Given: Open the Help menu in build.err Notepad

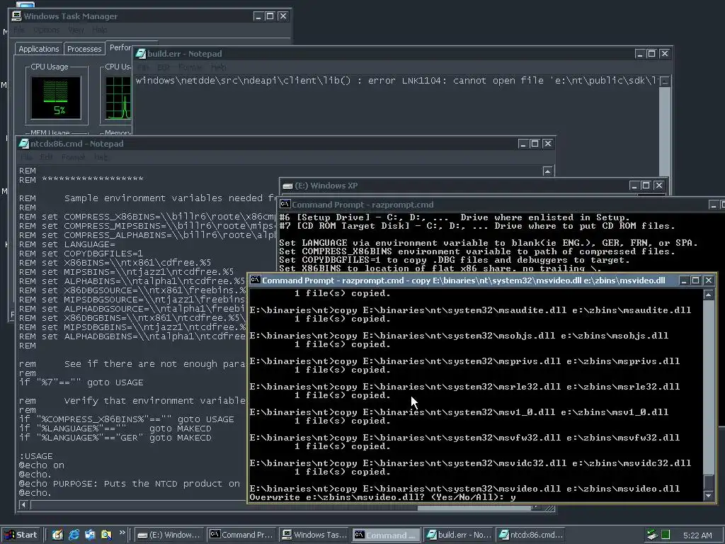Looking at the screenshot, I should point(219,67).
